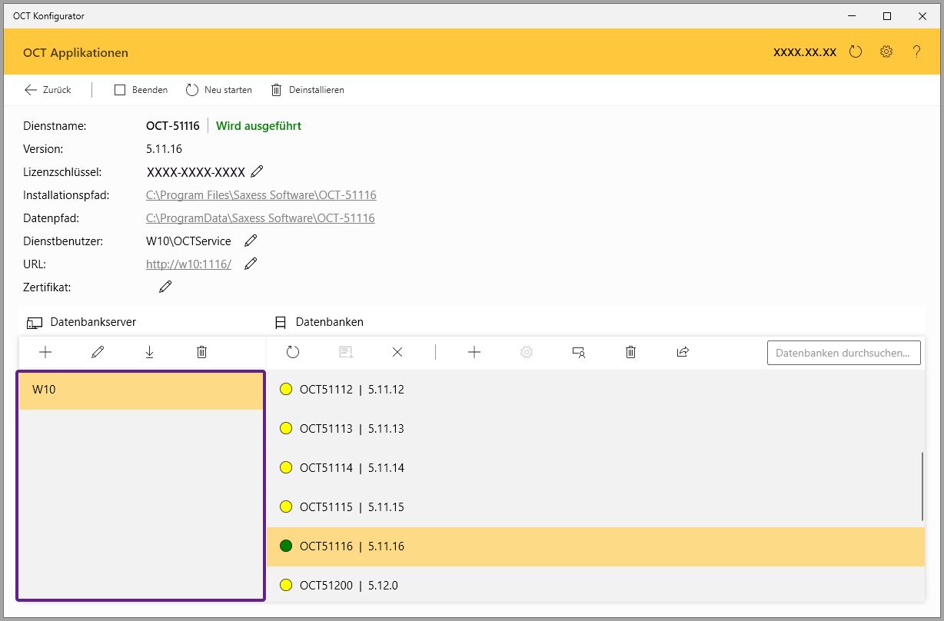This screenshot has height=621, width=944.
Task: Refresh the Datenbanken list
Action: (293, 352)
